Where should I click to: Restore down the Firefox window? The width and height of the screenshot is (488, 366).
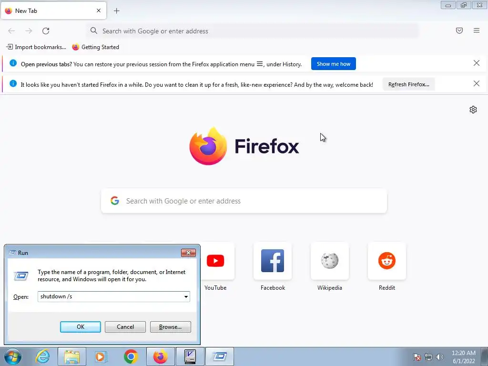464,5
